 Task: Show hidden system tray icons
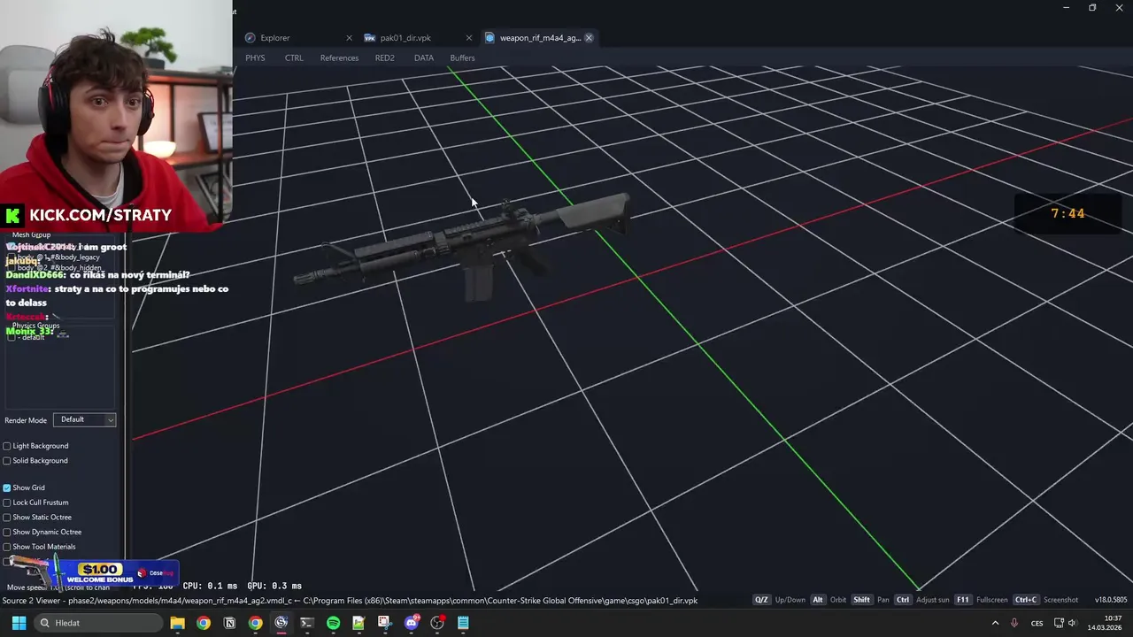[x=995, y=623]
